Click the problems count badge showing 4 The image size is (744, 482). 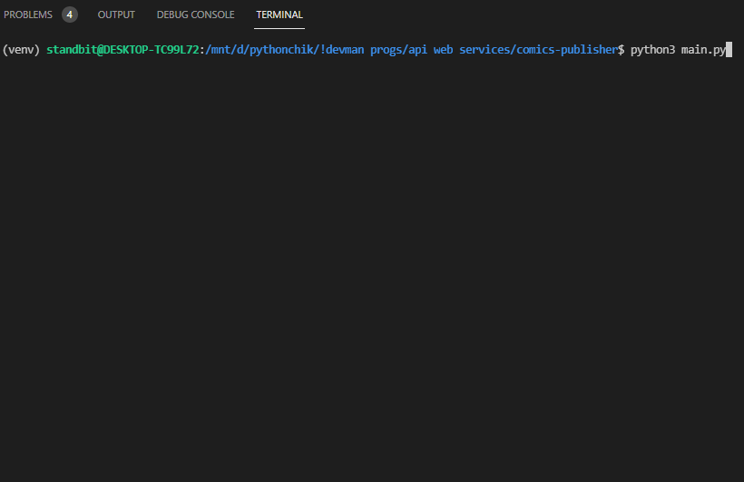[x=70, y=15]
